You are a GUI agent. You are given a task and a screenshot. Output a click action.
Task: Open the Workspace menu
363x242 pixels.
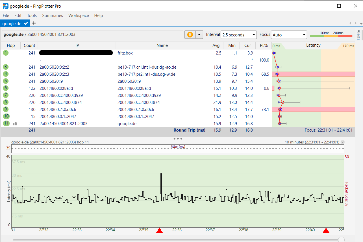[x=79, y=16]
